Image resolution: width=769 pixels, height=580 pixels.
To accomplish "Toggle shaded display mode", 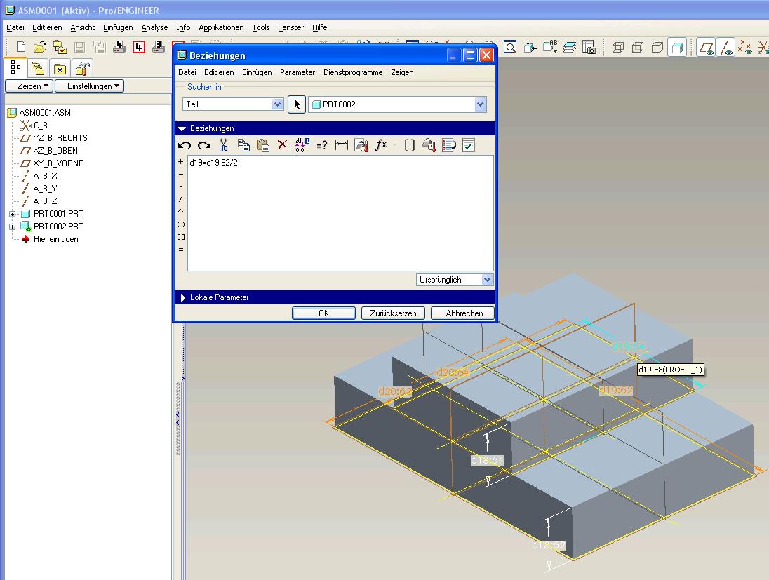I will point(677,48).
